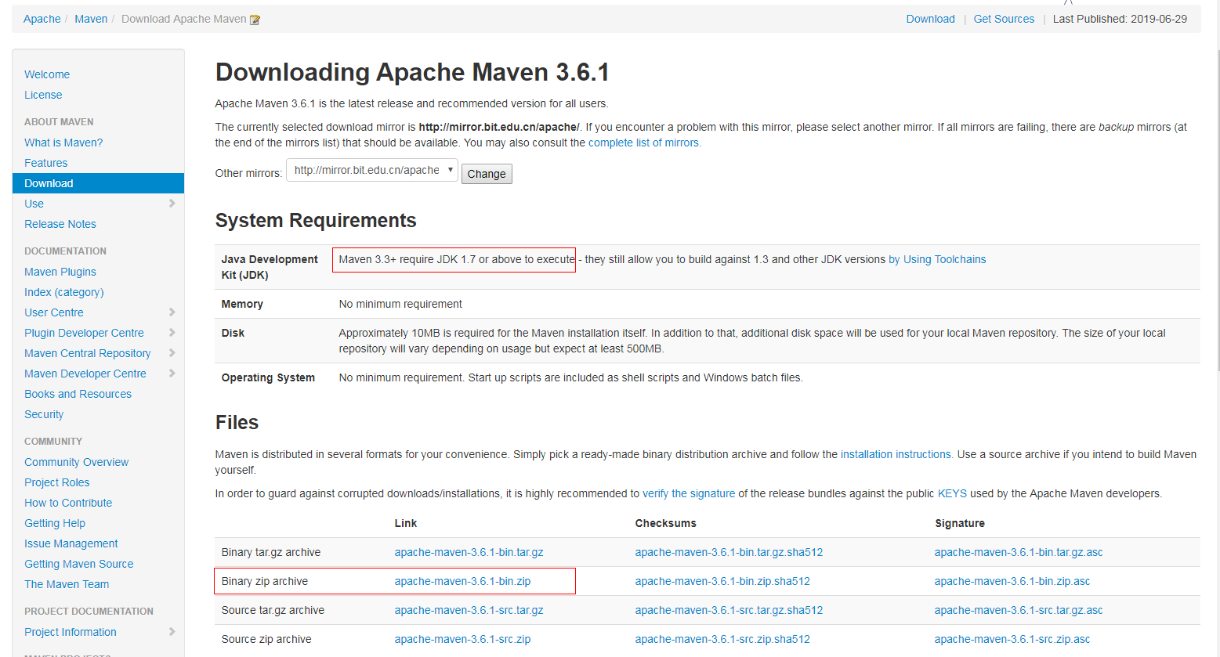
Task: Click the edit icon beside Download Apache Maven breadcrumb
Action: pyautogui.click(x=255, y=20)
